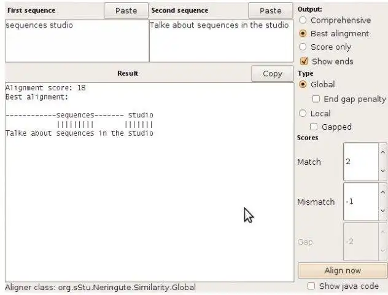This screenshot has width=388, height=295.
Task: Select Local alignment type
Action: [x=303, y=114]
